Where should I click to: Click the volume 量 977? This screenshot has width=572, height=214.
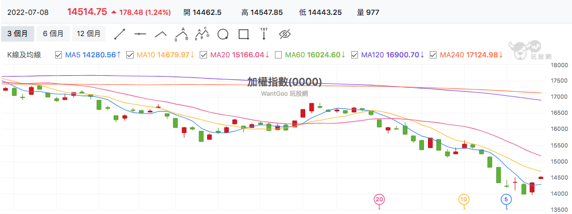click(368, 13)
